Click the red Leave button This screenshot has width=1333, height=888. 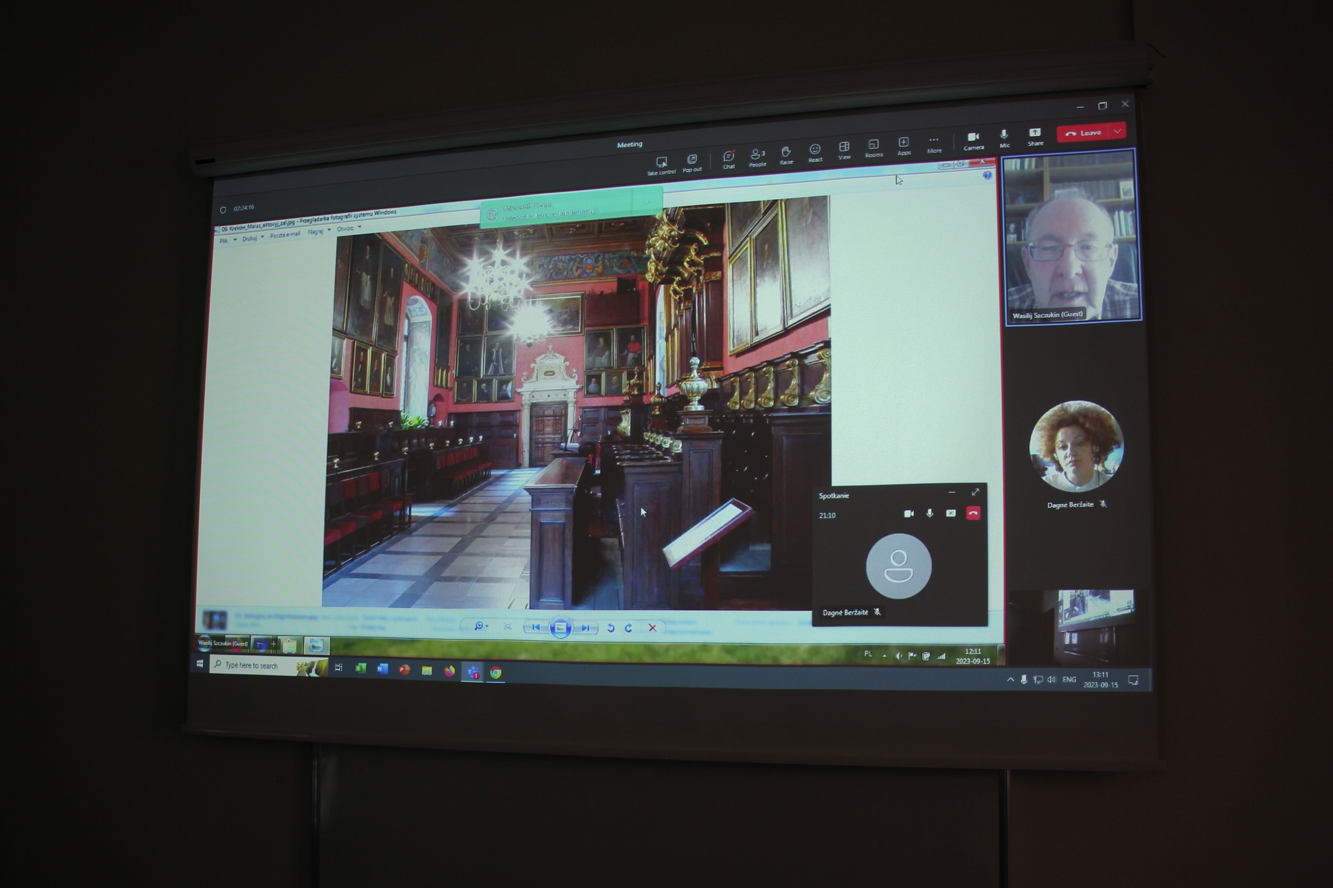[x=1084, y=133]
